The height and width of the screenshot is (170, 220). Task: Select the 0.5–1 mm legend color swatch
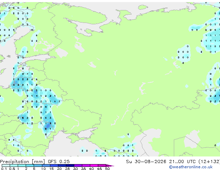(x=14, y=165)
